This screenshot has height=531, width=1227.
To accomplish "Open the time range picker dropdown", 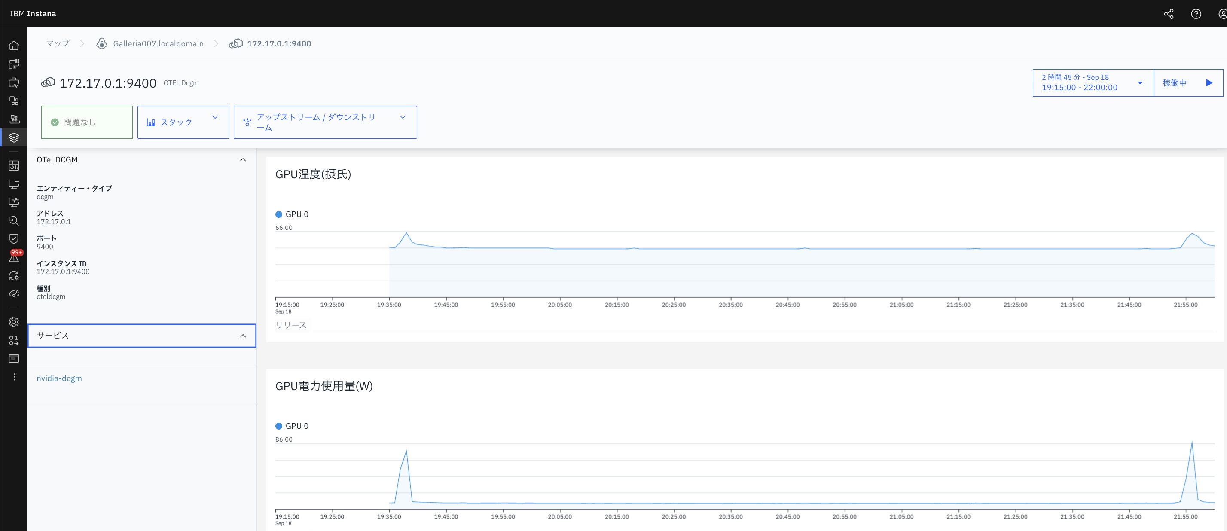I will pyautogui.click(x=1092, y=82).
